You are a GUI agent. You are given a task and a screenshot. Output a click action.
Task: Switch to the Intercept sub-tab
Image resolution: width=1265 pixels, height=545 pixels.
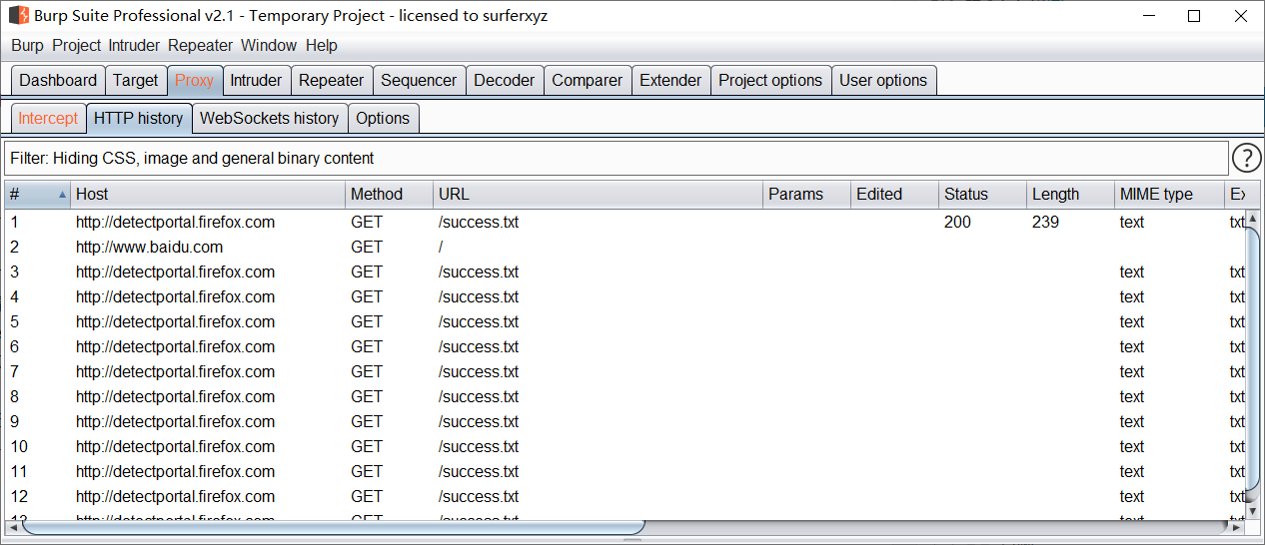[x=48, y=118]
